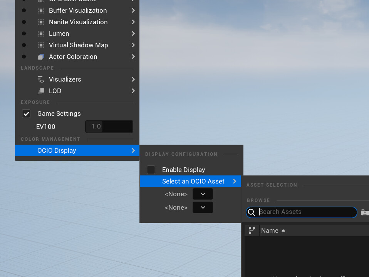Click the Lumen menu icon
The height and width of the screenshot is (277, 369).
41,33
